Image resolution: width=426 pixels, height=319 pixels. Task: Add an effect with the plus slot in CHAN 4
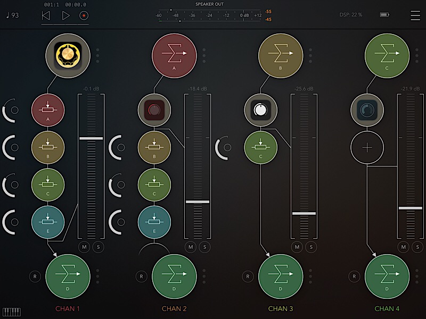point(367,147)
